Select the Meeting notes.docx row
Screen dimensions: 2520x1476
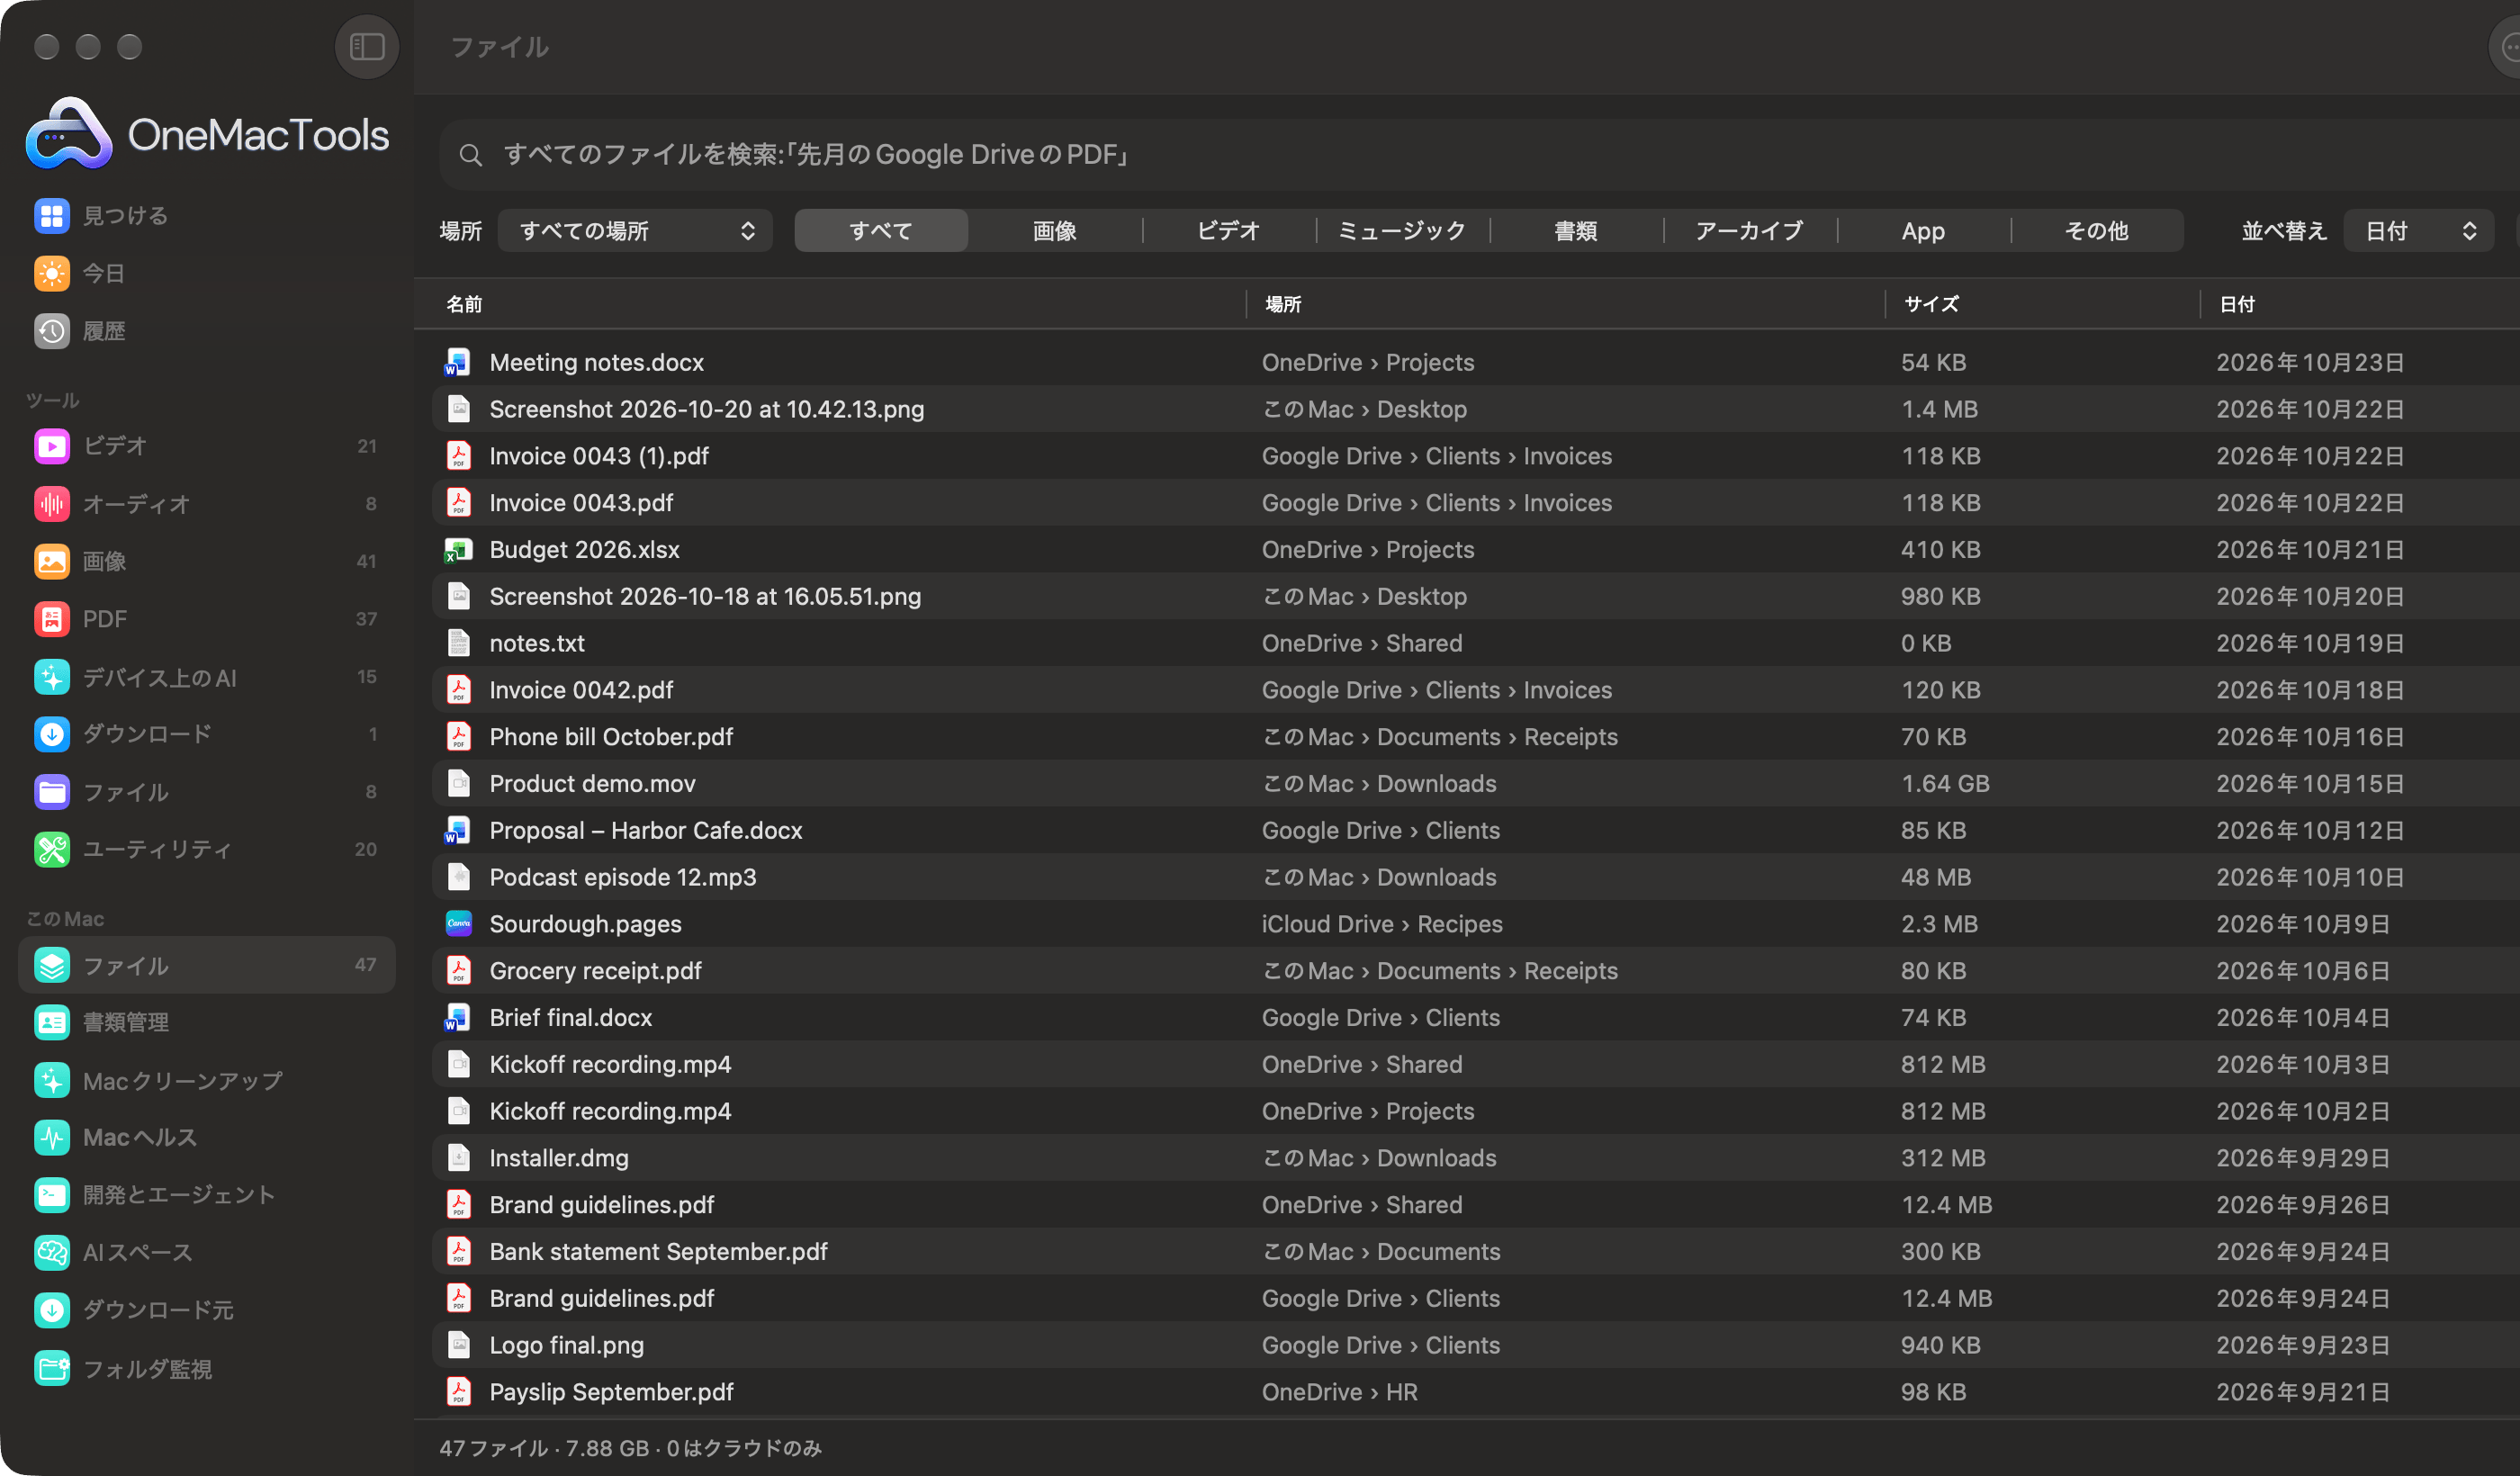1476,362
